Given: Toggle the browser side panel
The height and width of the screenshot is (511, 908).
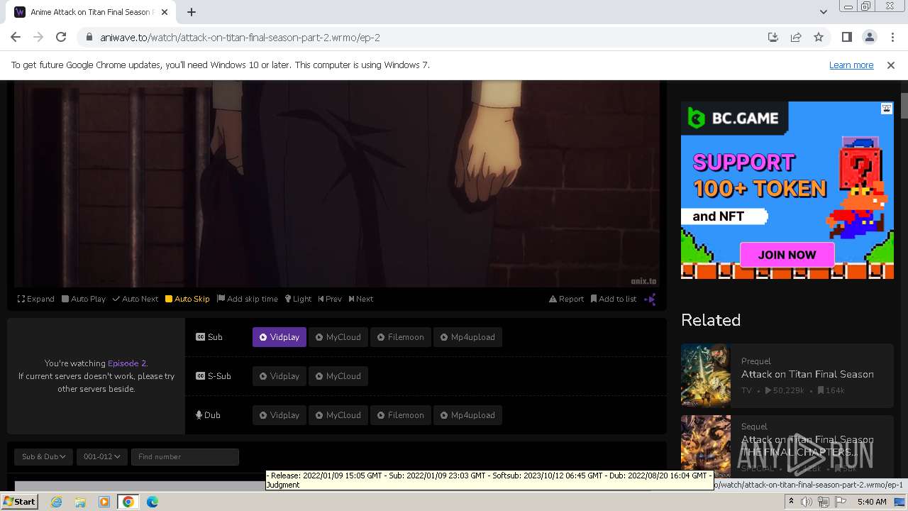Looking at the screenshot, I should point(847,38).
